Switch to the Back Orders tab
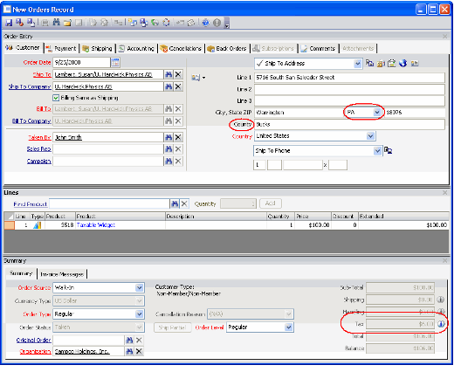Image resolution: width=461 pixels, height=372 pixels. 227,48
